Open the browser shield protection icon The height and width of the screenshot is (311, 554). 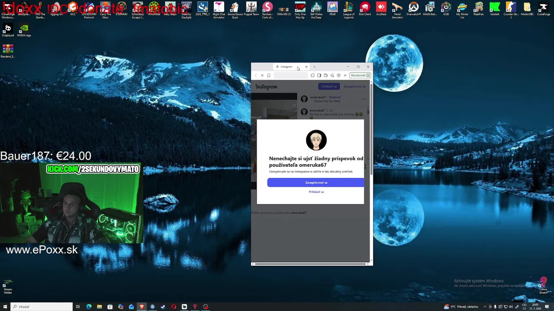click(338, 75)
